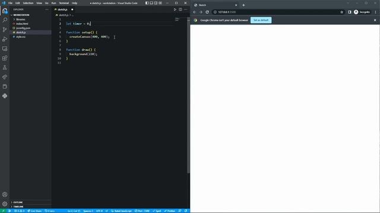The width and height of the screenshot is (380, 213).
Task: Open the Terminal menu
Action: (x=64, y=3)
